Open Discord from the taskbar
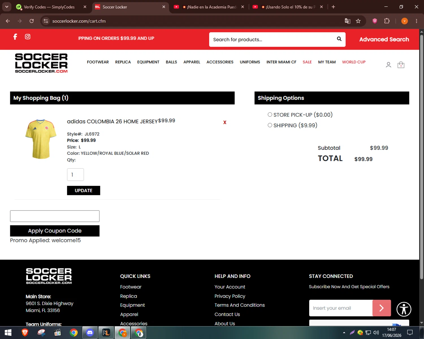 click(90, 333)
